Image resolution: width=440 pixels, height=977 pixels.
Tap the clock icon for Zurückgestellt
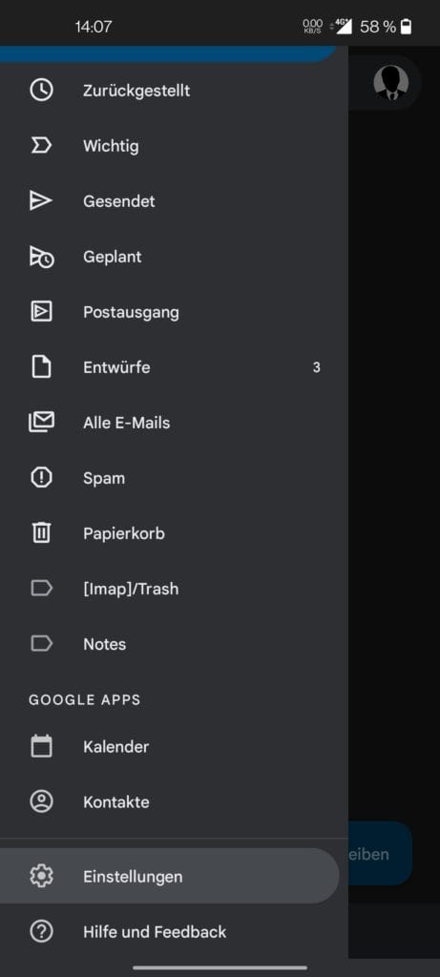(41, 91)
